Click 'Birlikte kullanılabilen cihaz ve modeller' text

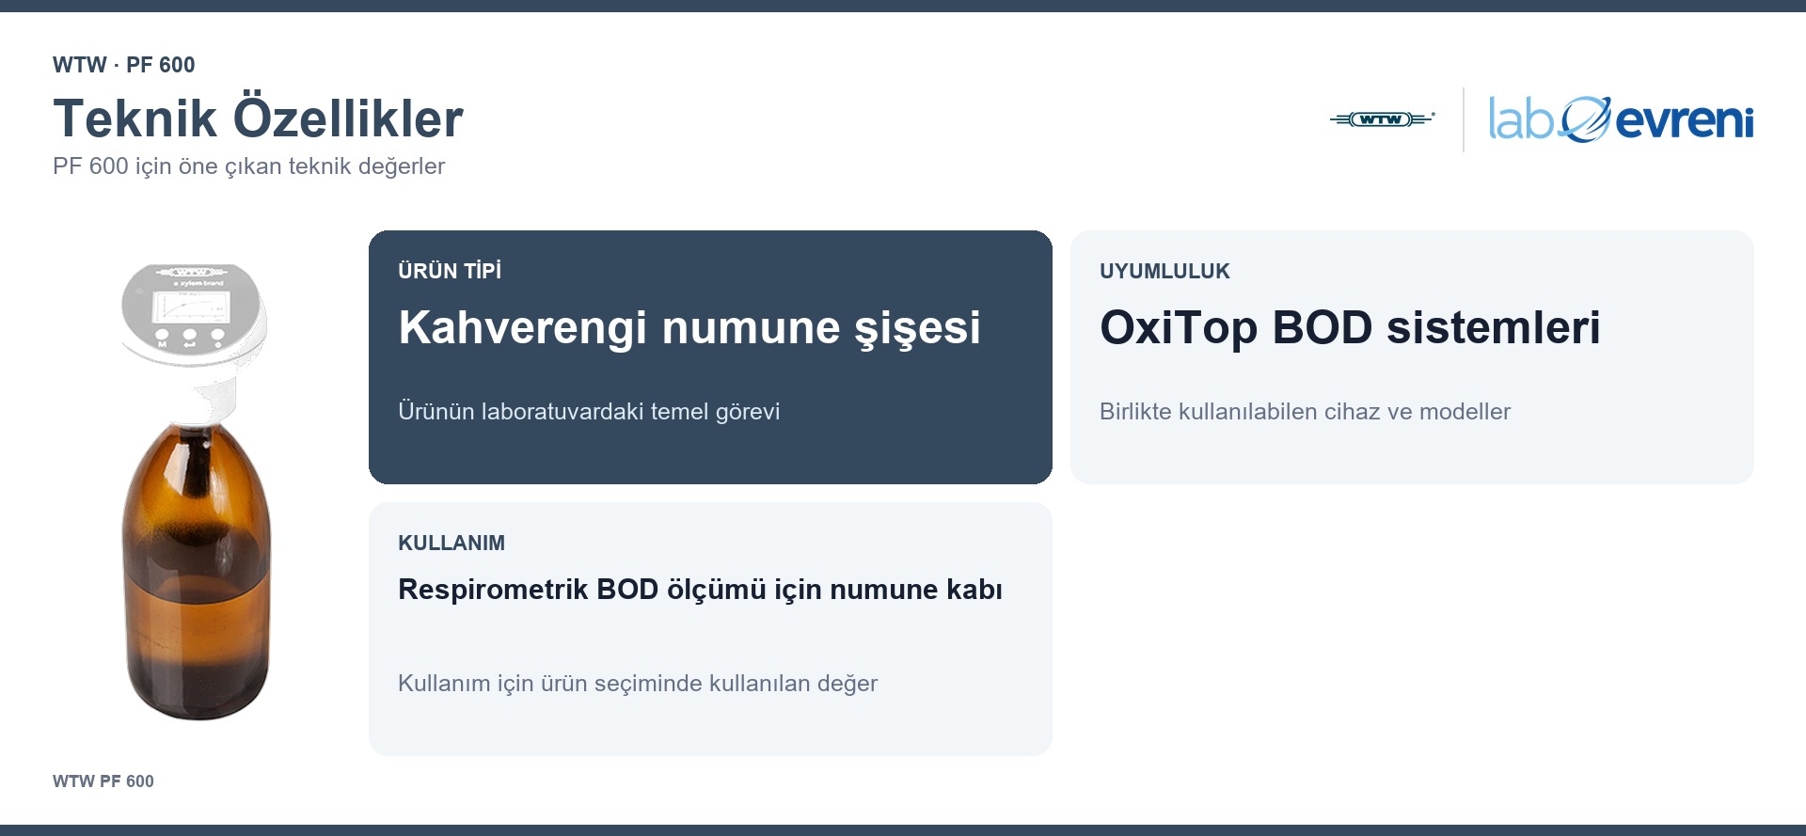(1305, 412)
